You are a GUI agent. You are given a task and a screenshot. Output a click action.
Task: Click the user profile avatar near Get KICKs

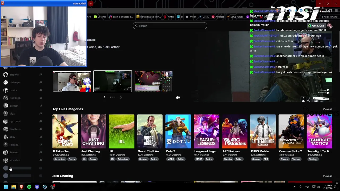(330, 26)
